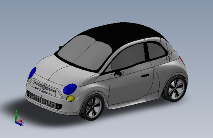The height and width of the screenshot is (138, 213).
Task: Select the blue headlight nearest the front wheel
Action: coord(70,89)
